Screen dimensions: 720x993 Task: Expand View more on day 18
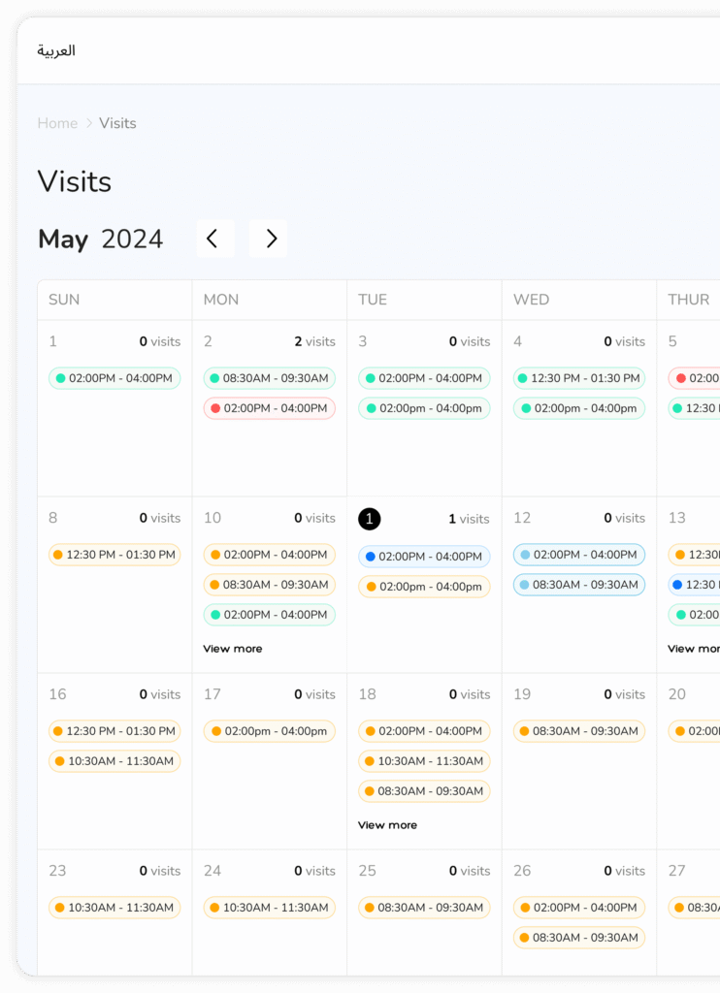tap(387, 825)
